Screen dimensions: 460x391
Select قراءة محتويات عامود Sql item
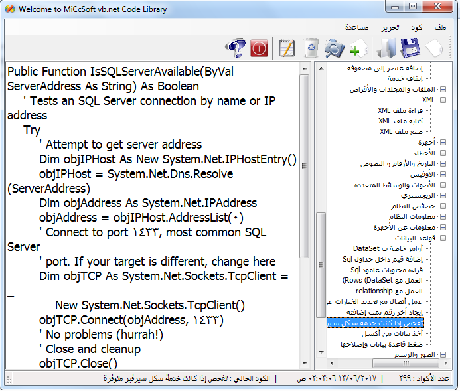(x=387, y=270)
